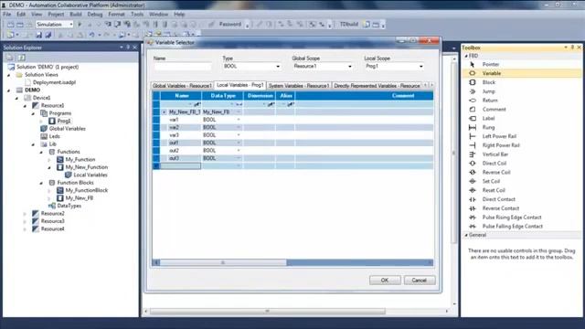Select the Direct Coil tool
This screenshot has width=585, height=329.
pyautogui.click(x=494, y=163)
